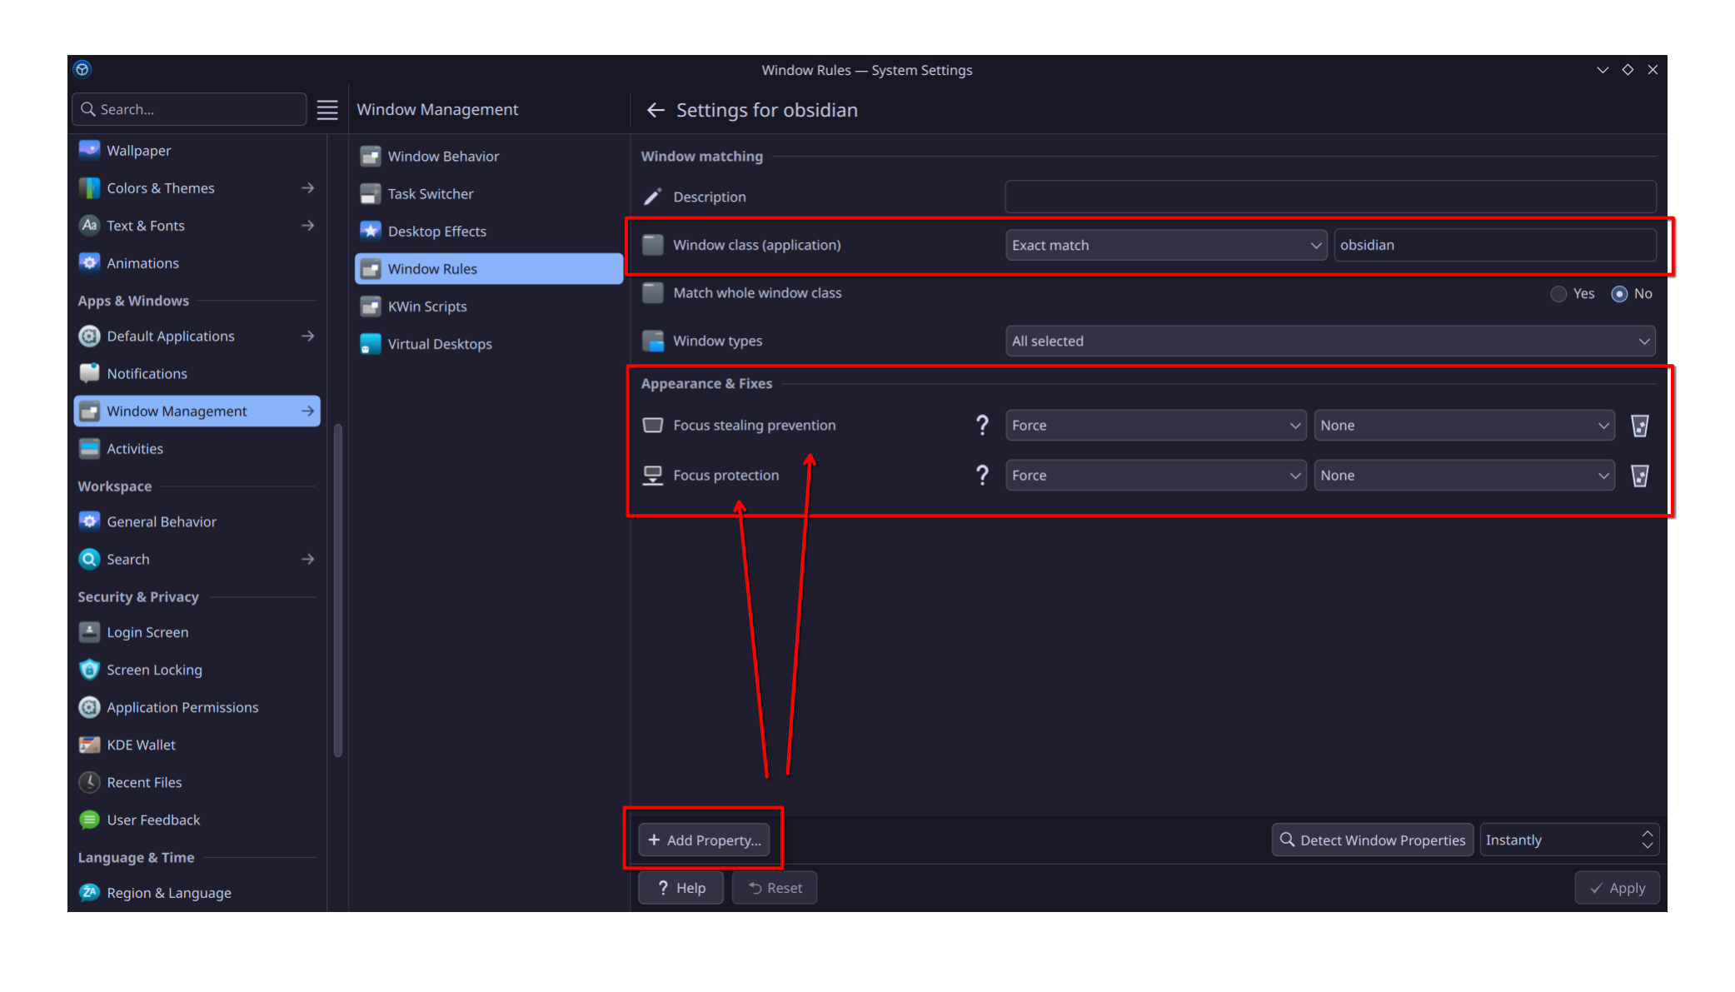Click into the Description text field
1735x992 pixels.
[x=1329, y=197]
